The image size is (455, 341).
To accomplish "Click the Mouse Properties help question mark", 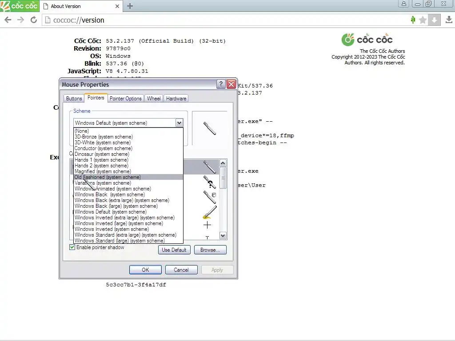I will (x=221, y=84).
